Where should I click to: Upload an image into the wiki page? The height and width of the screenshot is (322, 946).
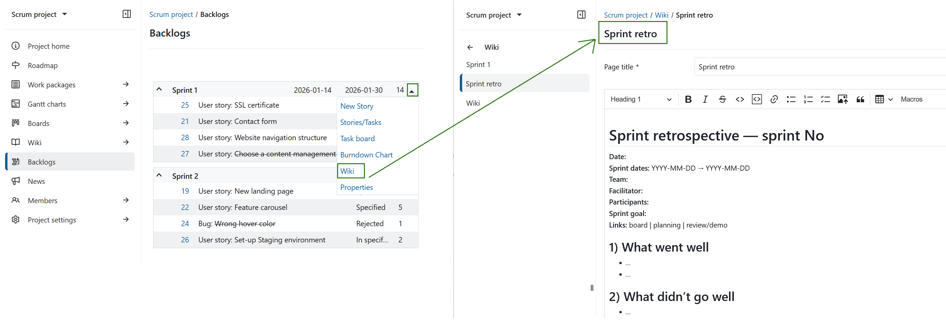click(x=842, y=99)
